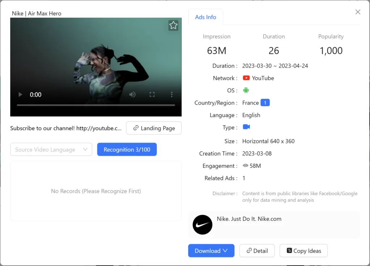Switch to the Ads Info tab
Viewport: 370px width, 266px height.
coord(206,17)
